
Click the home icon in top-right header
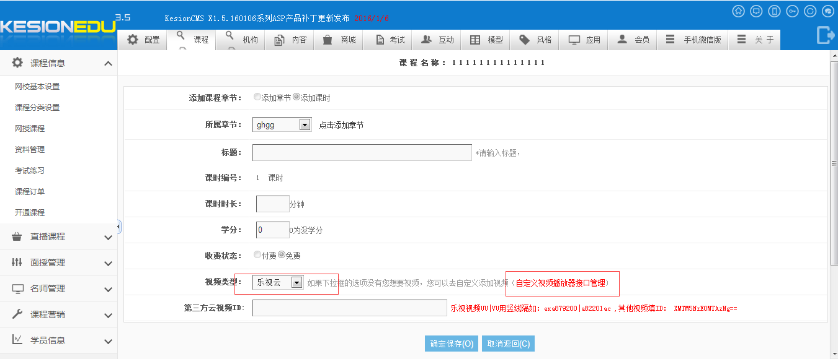point(738,11)
